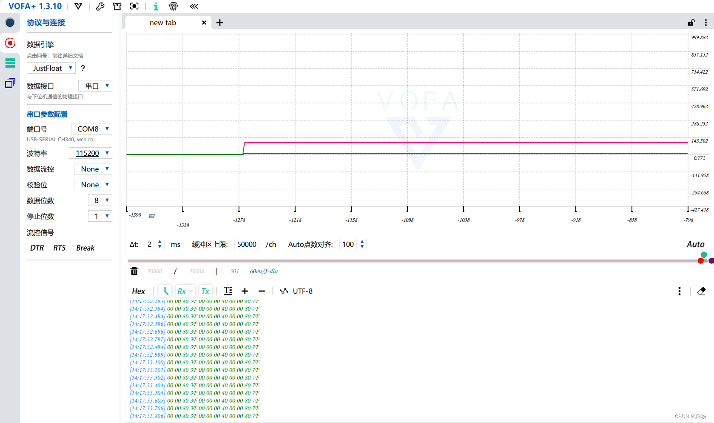
Task: Toggle the green timestamp clock icon
Action: click(165, 291)
